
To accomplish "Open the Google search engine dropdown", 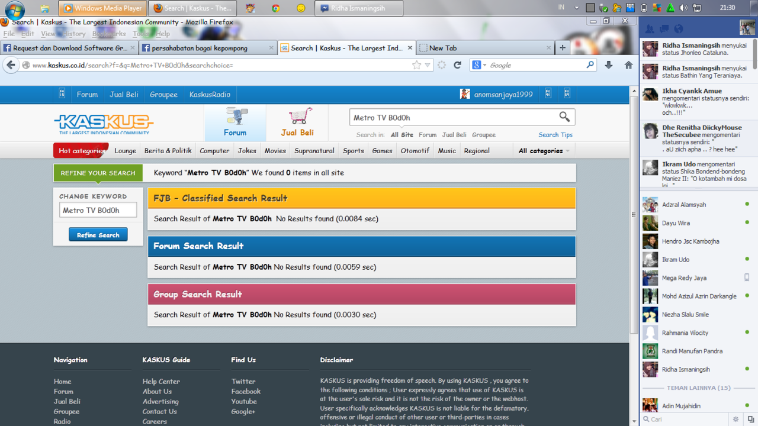I will click(x=478, y=65).
